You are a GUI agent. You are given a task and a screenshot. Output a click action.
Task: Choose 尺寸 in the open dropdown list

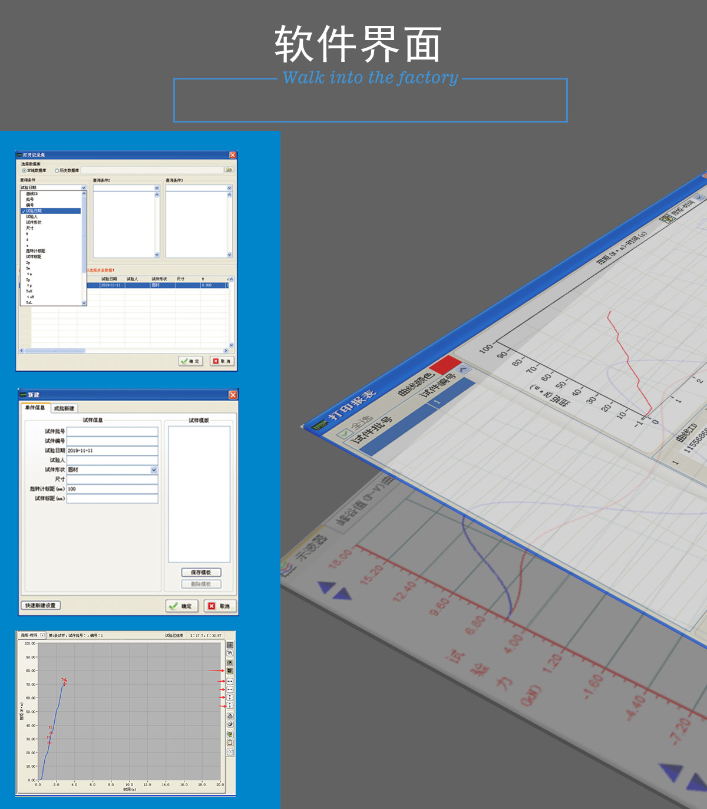(x=30, y=228)
